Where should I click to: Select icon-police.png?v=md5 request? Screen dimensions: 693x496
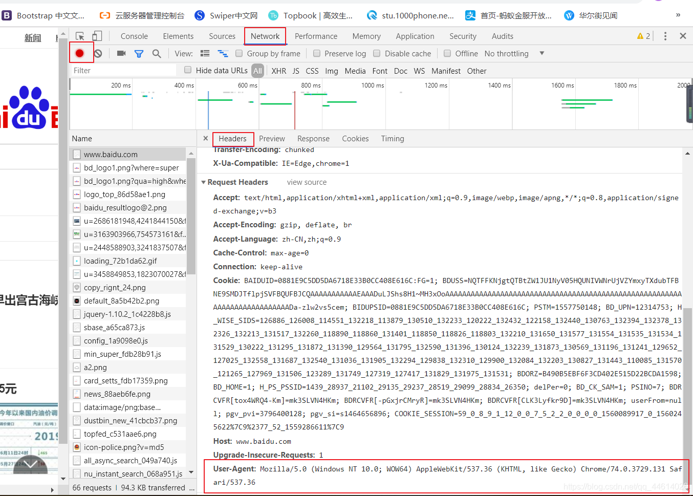click(127, 447)
